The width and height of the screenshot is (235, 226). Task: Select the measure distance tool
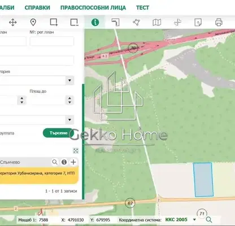[115, 22]
